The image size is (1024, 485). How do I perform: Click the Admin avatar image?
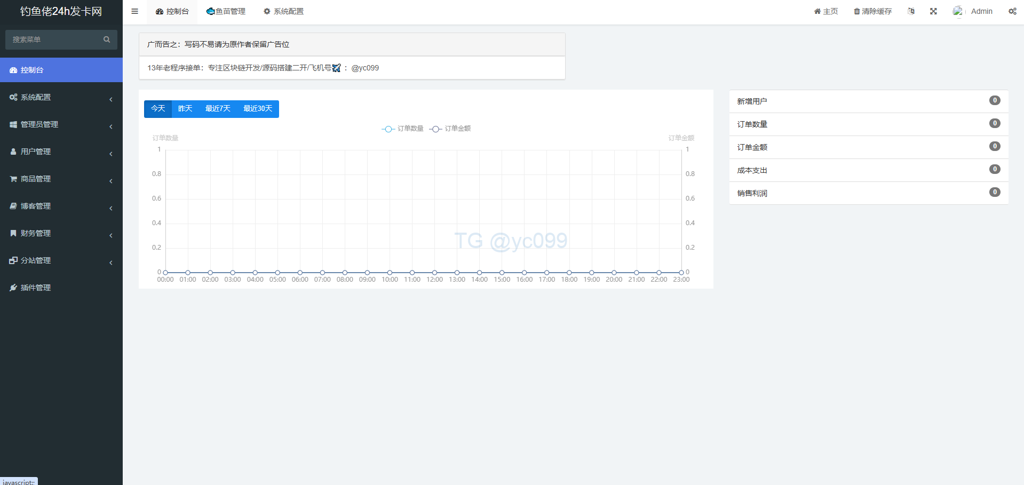(x=958, y=11)
